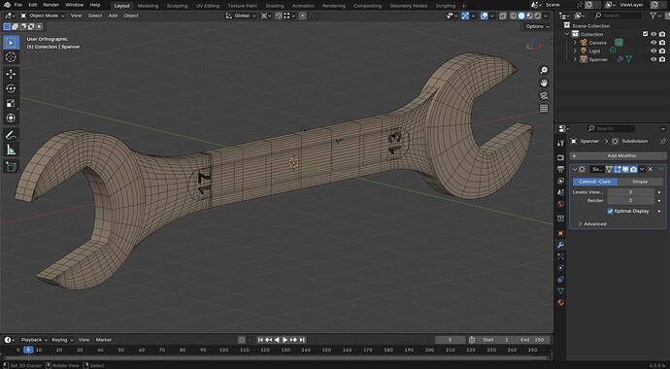670x369 pixels.
Task: Open the Render properties tab
Action: pos(560,157)
